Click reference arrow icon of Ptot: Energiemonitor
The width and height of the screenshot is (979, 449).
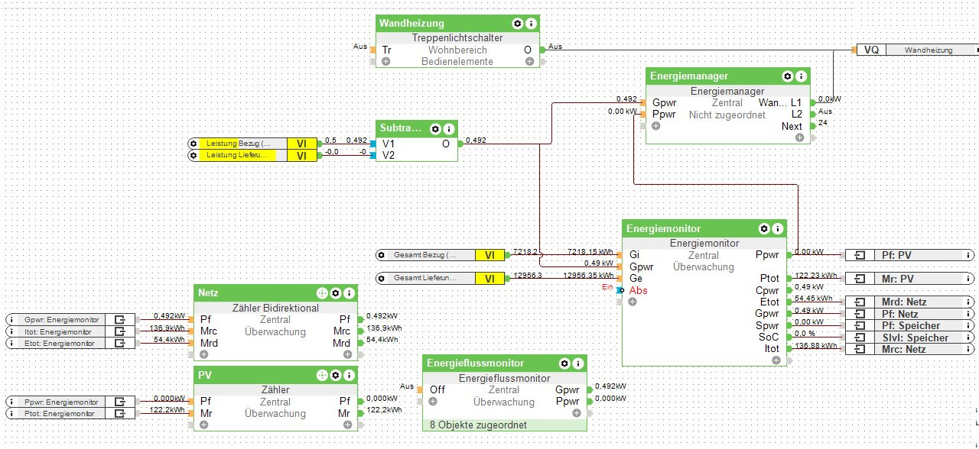pyautogui.click(x=120, y=414)
